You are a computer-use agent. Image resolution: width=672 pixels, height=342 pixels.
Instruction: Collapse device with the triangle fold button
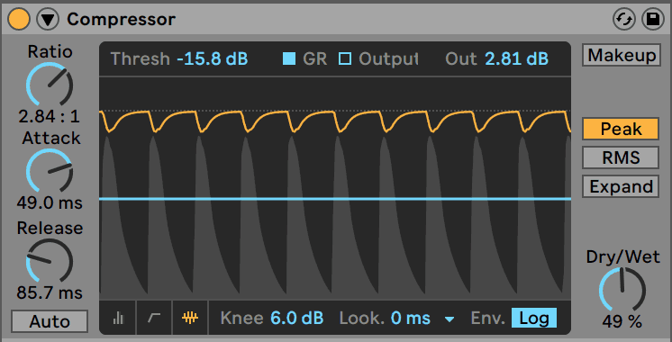(x=48, y=19)
